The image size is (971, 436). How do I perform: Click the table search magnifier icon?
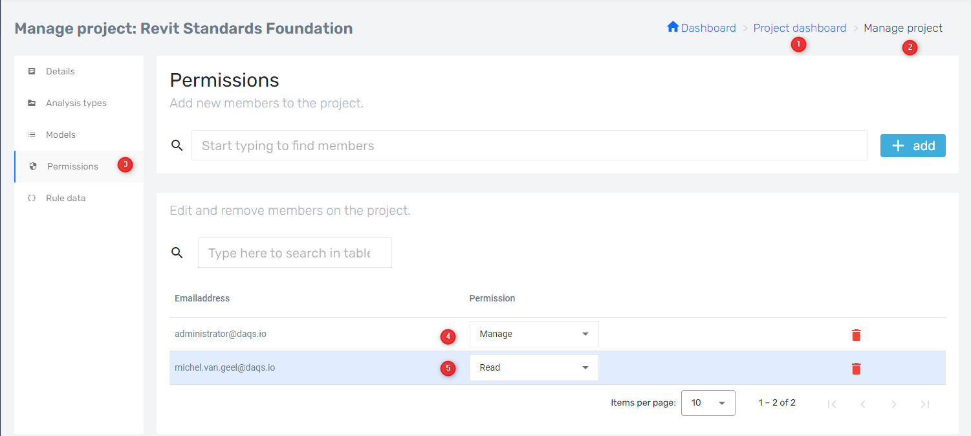tap(177, 252)
